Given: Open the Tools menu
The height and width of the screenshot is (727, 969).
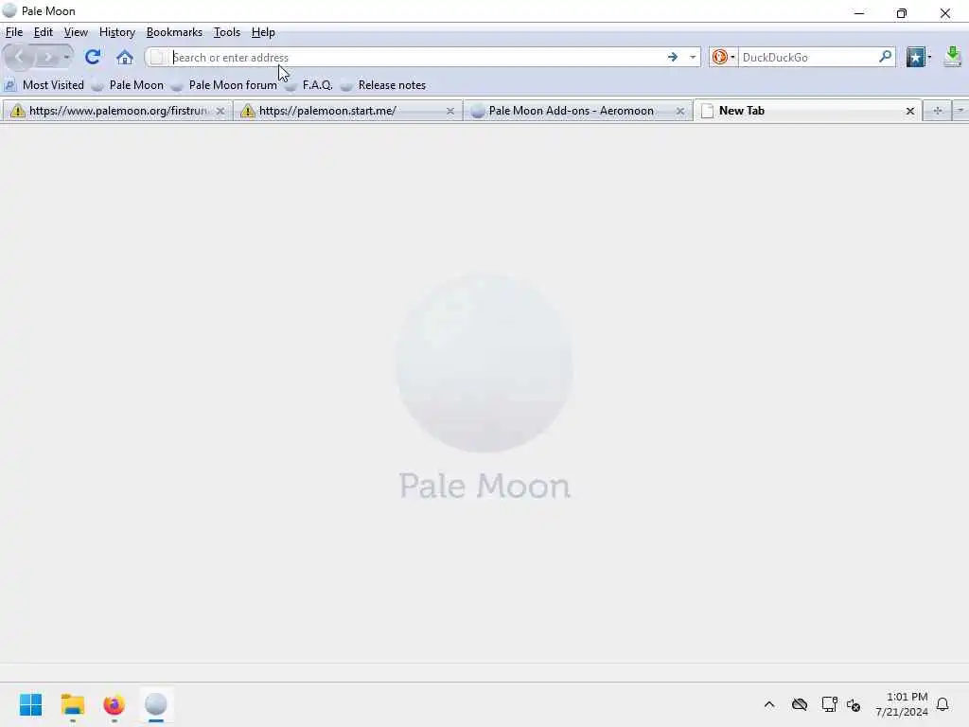Looking at the screenshot, I should tap(227, 32).
